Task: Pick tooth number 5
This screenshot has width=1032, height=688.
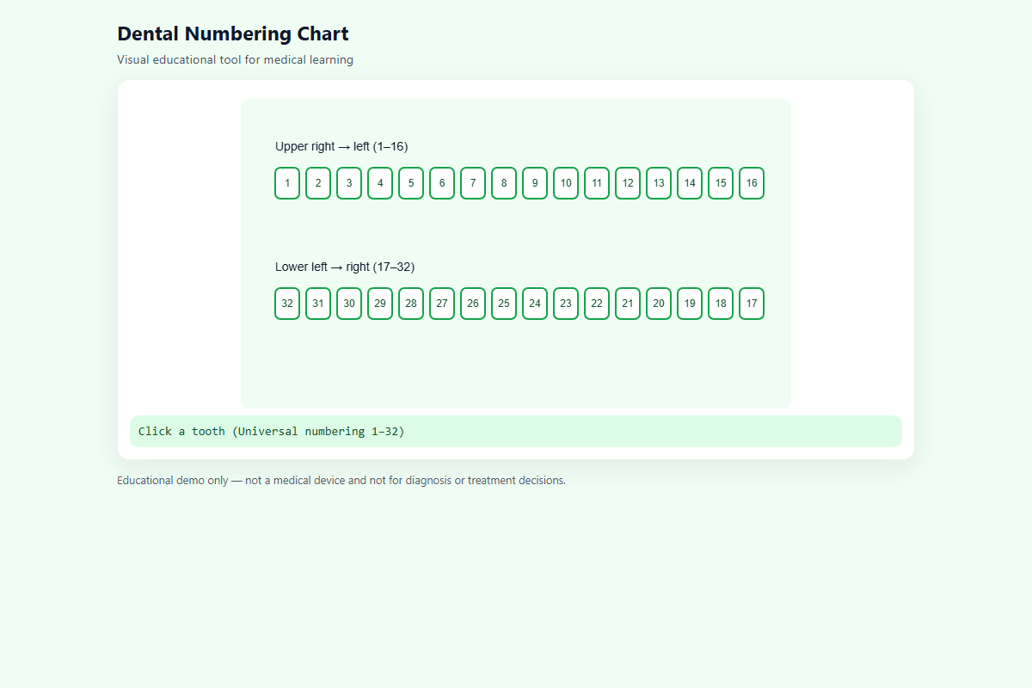Action: [x=411, y=183]
